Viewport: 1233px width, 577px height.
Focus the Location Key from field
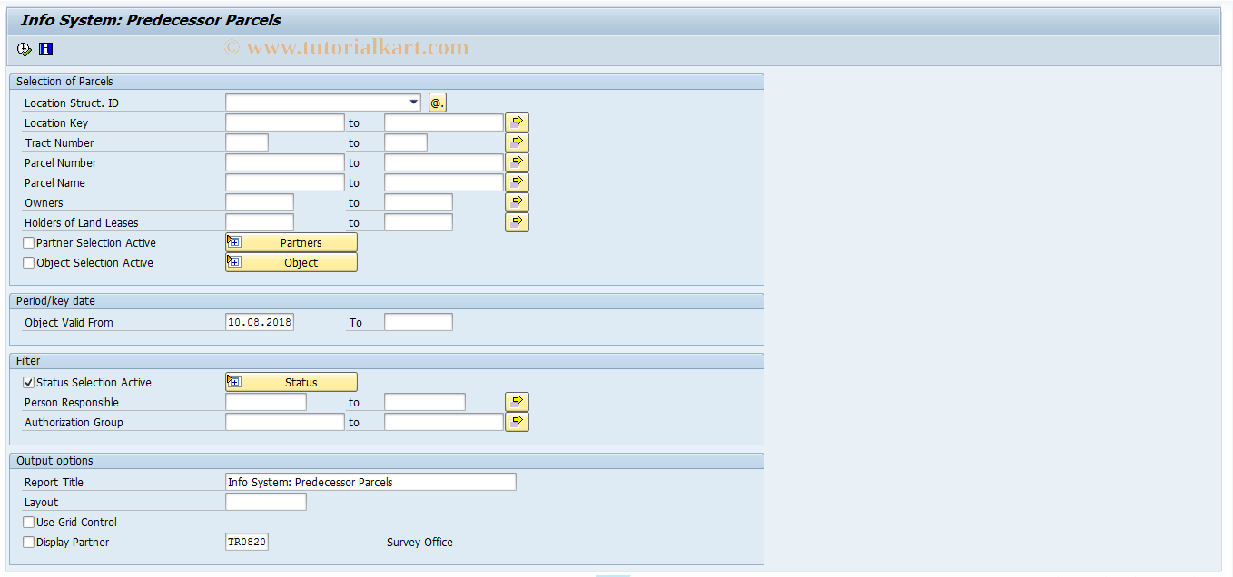point(285,122)
